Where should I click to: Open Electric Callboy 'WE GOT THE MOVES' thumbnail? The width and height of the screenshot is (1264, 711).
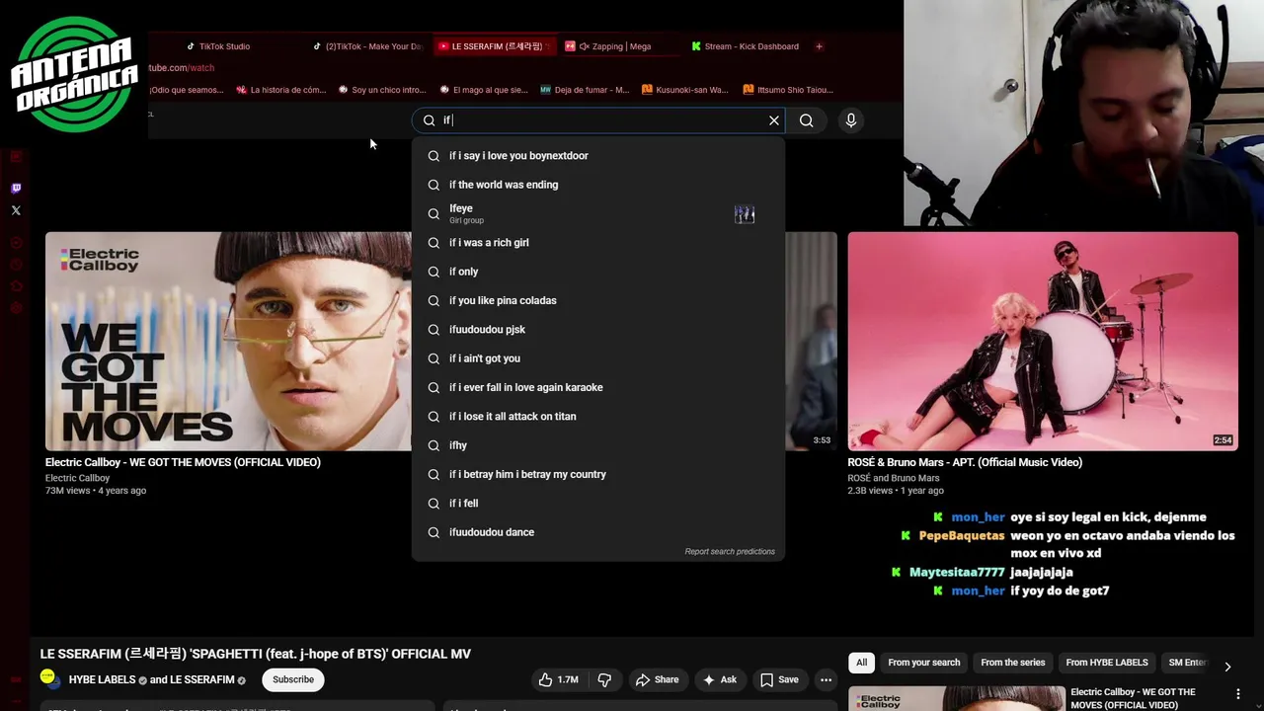228,342
